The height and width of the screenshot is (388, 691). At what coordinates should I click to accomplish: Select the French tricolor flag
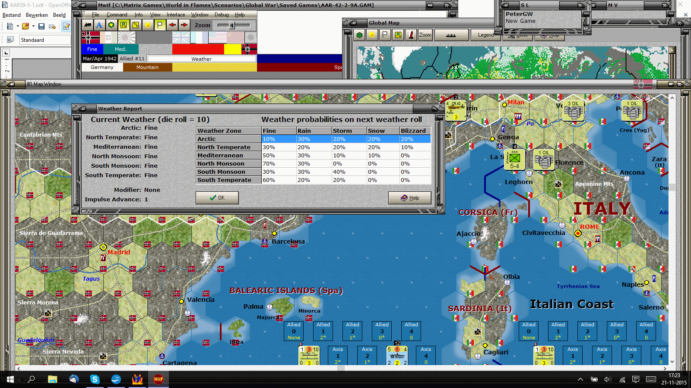point(199,37)
